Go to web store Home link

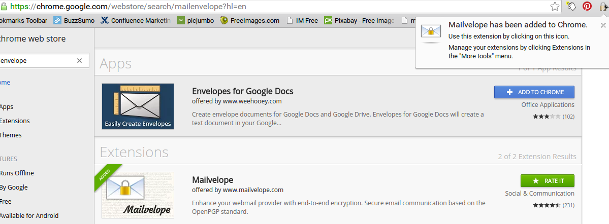click(x=5, y=82)
